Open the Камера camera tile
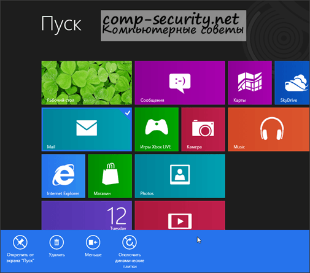The height and width of the screenshot is (273, 310). coord(203,129)
